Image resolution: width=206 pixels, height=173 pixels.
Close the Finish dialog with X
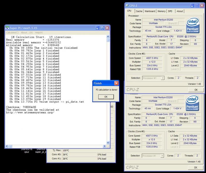116,83
